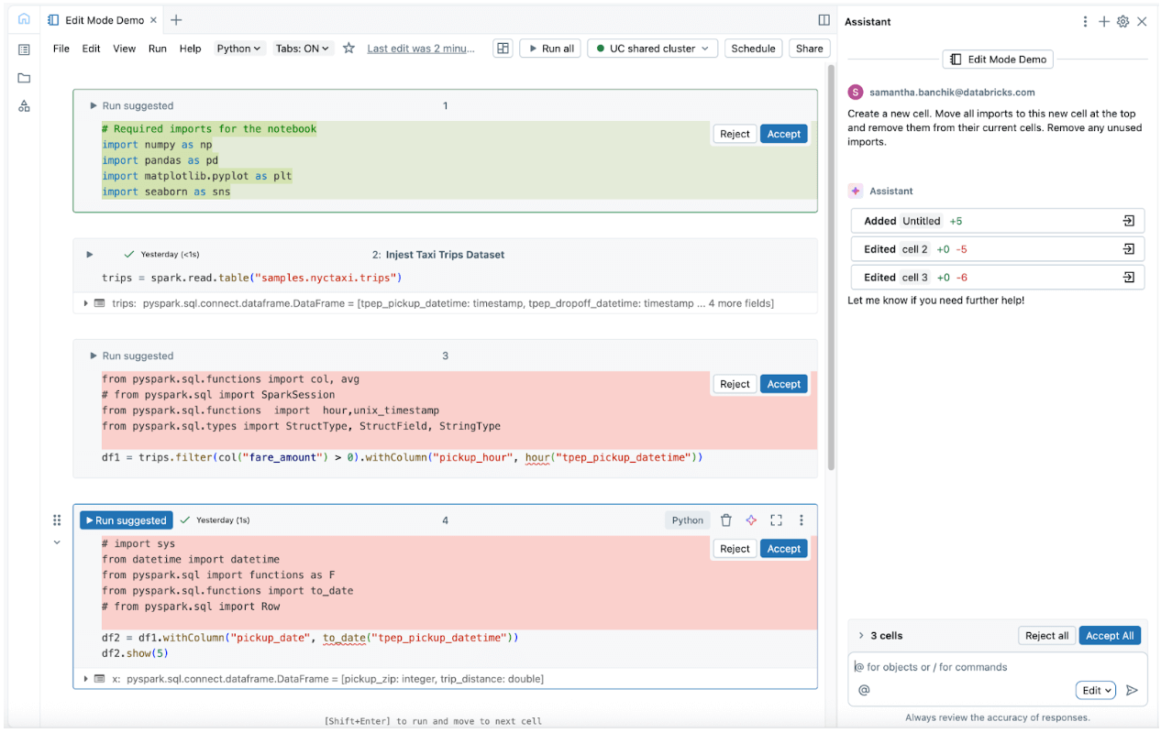Click the Assistant sparkle icon in cell 4
This screenshot has height=733, width=1161.
[x=751, y=520]
